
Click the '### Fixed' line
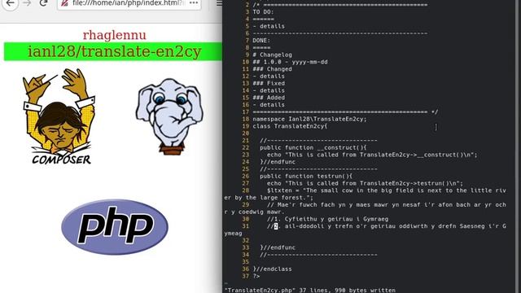269,83
